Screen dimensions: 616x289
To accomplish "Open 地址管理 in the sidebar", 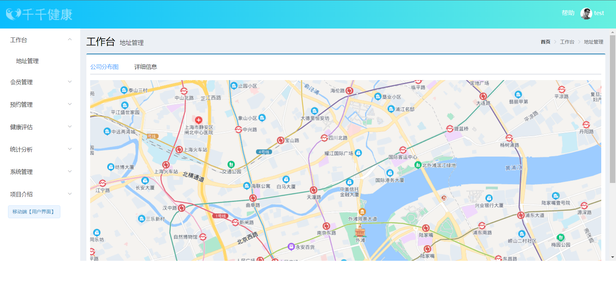I will [27, 61].
